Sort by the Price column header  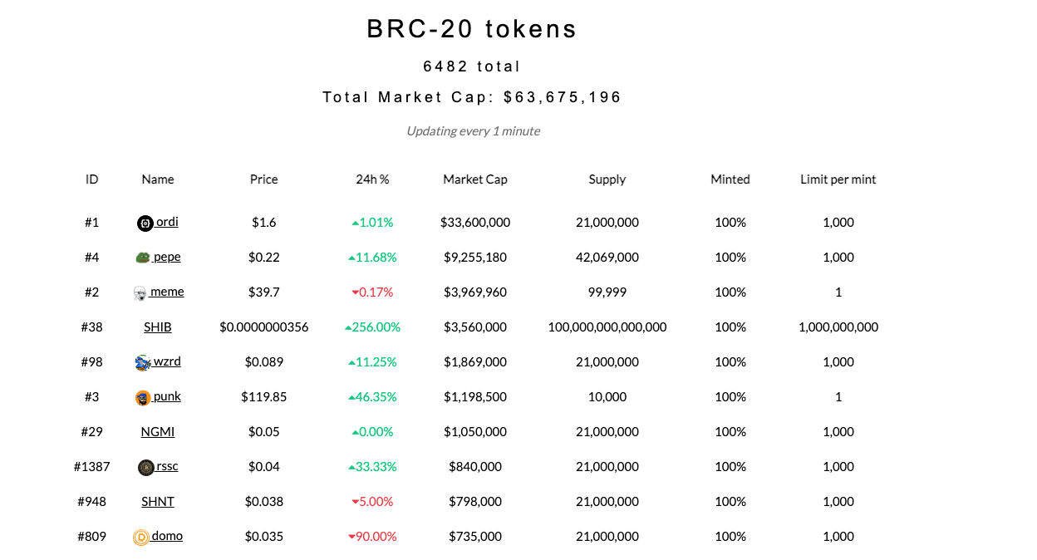[x=263, y=179]
